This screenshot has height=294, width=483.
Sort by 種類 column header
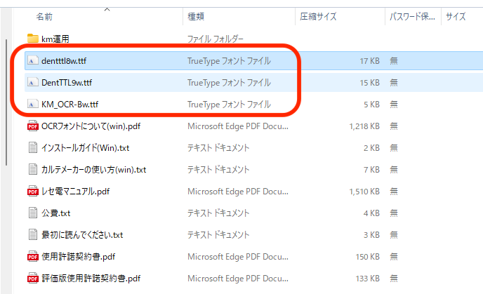[x=196, y=16]
